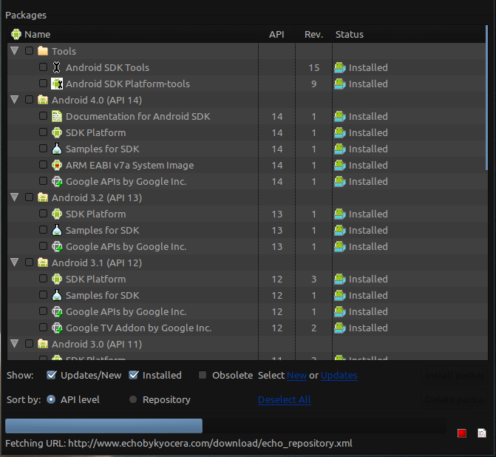The width and height of the screenshot is (496, 457).
Task: Click the API 12 Google APIs addon icon
Action: [57, 312]
